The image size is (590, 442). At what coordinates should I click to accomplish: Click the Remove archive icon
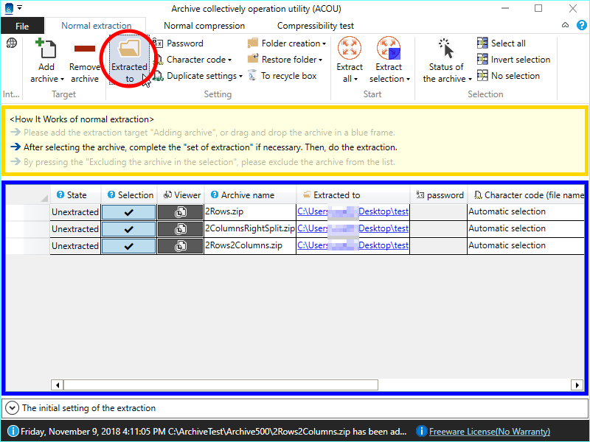[x=85, y=50]
